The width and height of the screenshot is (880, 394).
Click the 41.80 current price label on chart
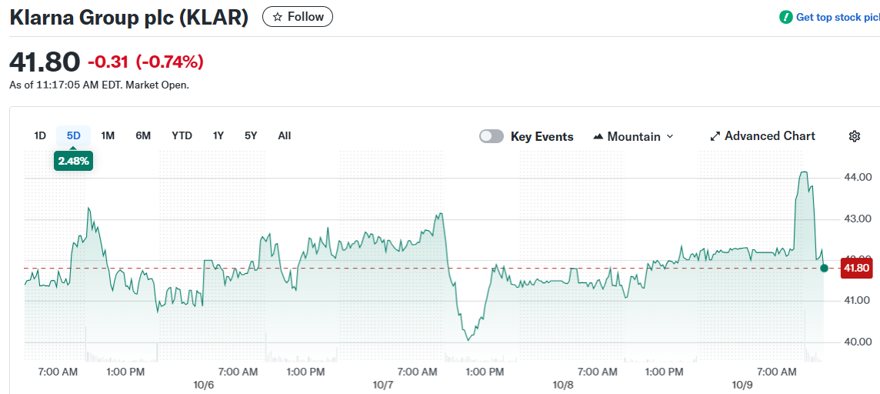tap(856, 268)
